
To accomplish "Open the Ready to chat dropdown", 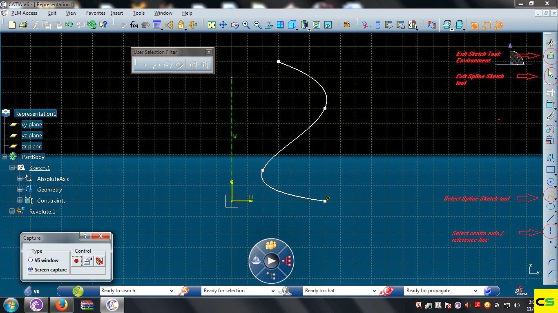I will point(374,291).
